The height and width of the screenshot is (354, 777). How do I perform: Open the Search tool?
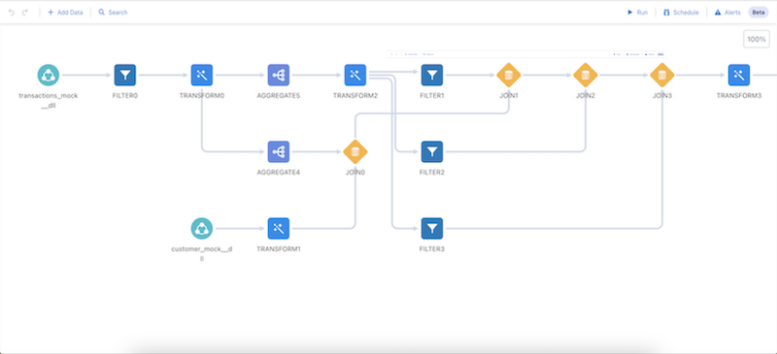(113, 13)
